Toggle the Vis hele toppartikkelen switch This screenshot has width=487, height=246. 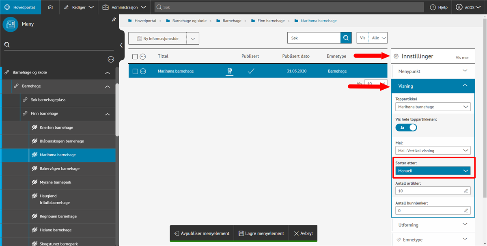click(x=406, y=127)
